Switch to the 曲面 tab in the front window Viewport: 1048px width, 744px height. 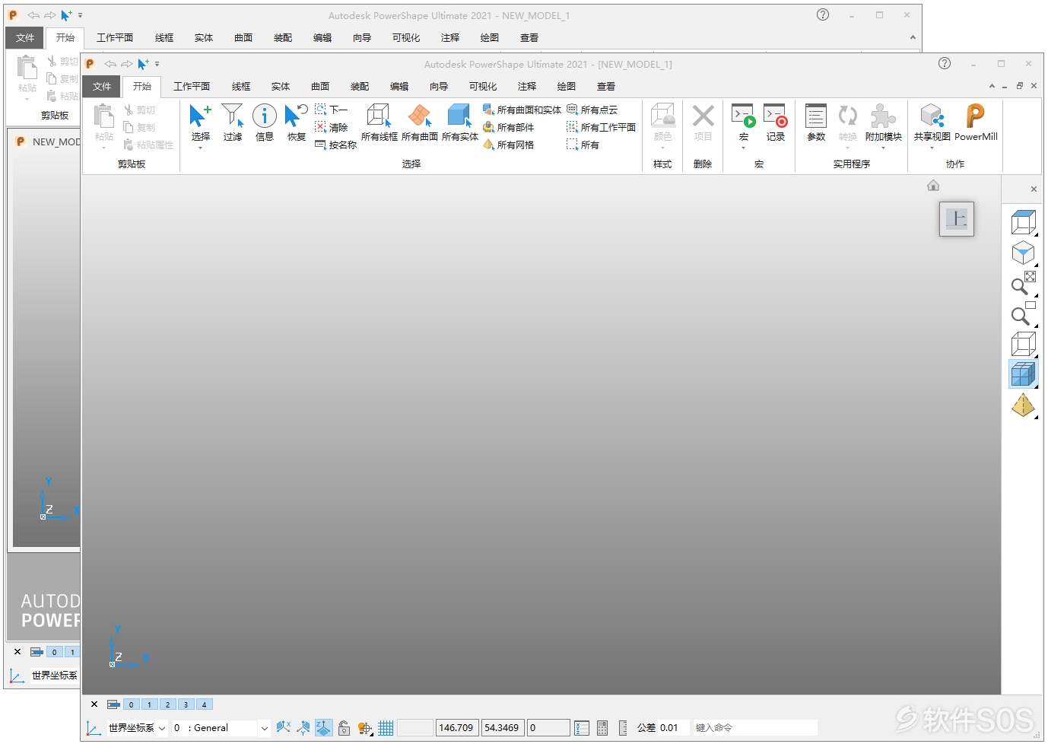pyautogui.click(x=320, y=86)
